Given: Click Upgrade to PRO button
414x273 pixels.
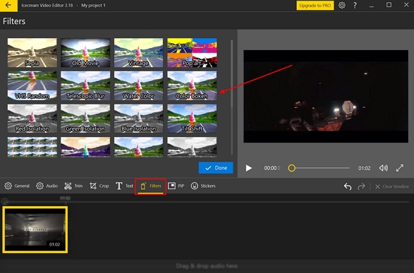Looking at the screenshot, I should pos(315,5).
